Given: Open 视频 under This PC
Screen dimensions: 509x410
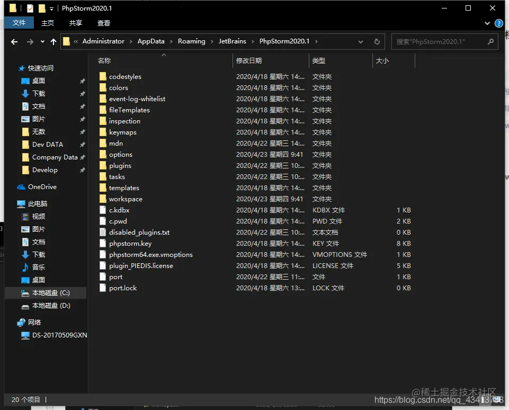Looking at the screenshot, I should [x=38, y=217].
